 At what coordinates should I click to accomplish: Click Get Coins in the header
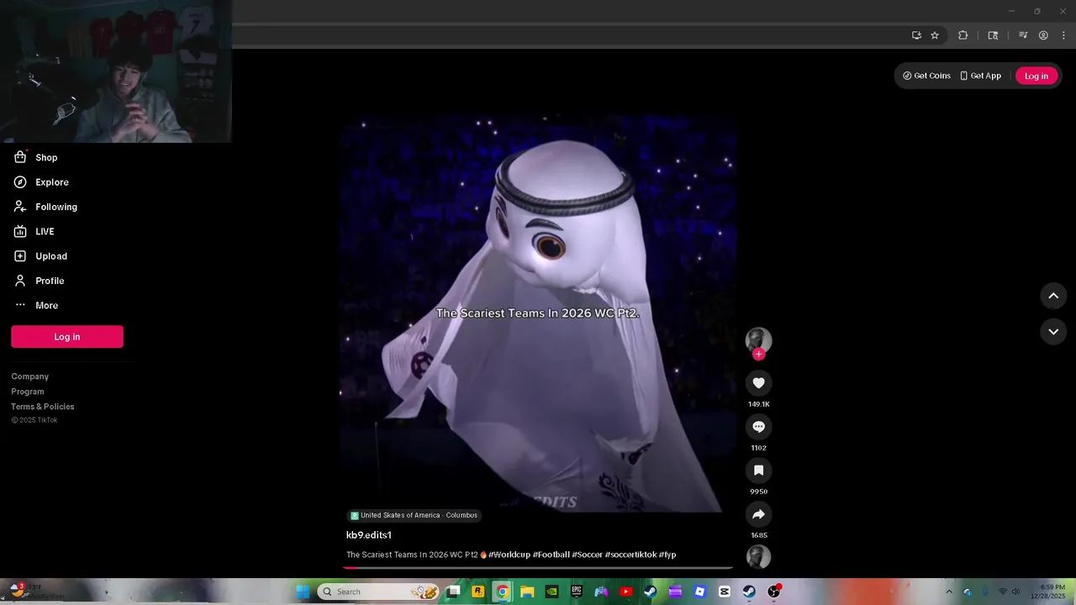pos(926,76)
